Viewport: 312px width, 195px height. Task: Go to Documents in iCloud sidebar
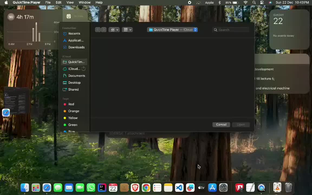coord(76,76)
